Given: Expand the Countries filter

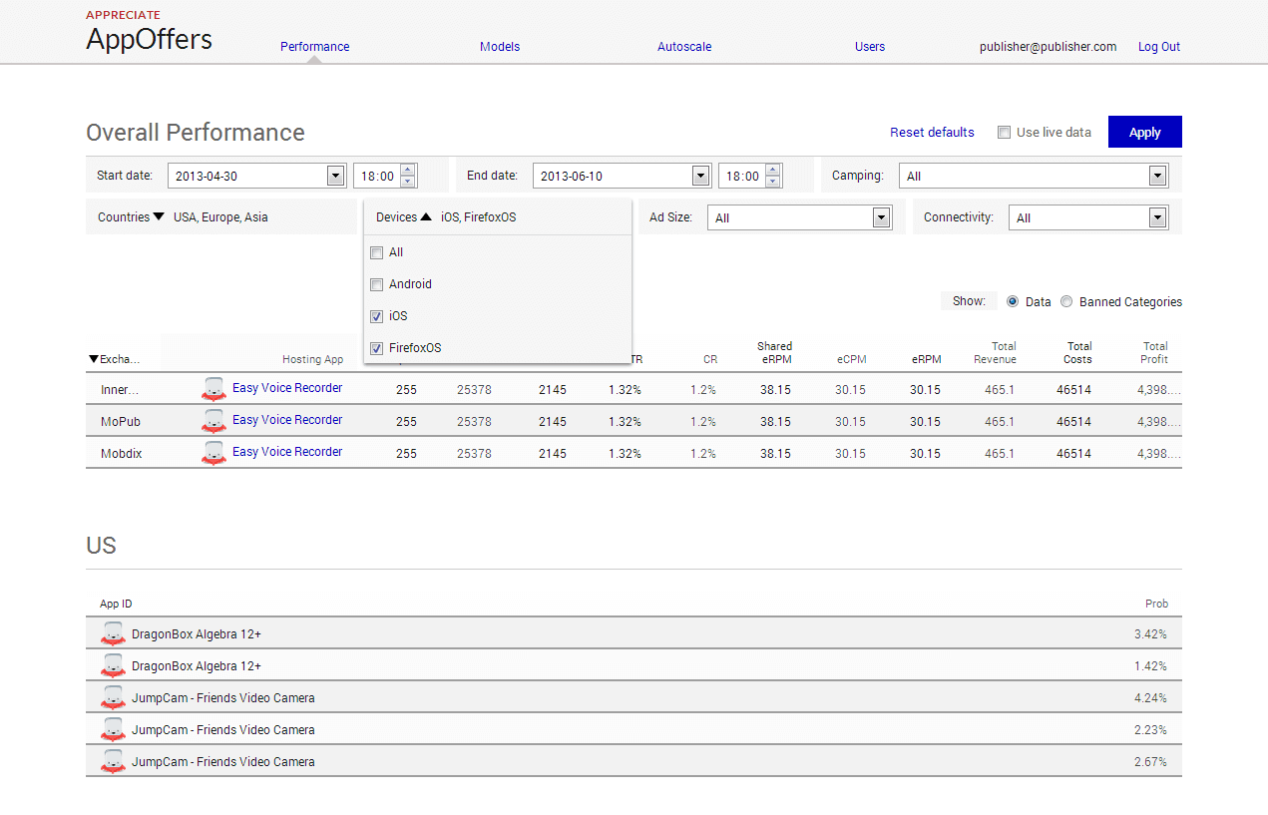Looking at the screenshot, I should point(159,217).
